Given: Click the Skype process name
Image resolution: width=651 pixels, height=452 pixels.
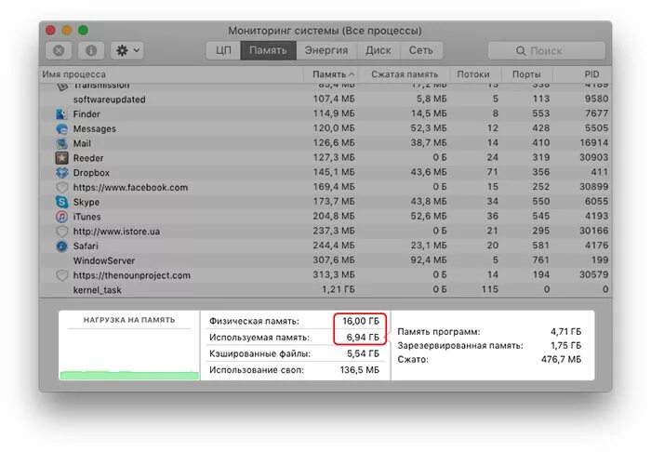Looking at the screenshot, I should point(86,203).
